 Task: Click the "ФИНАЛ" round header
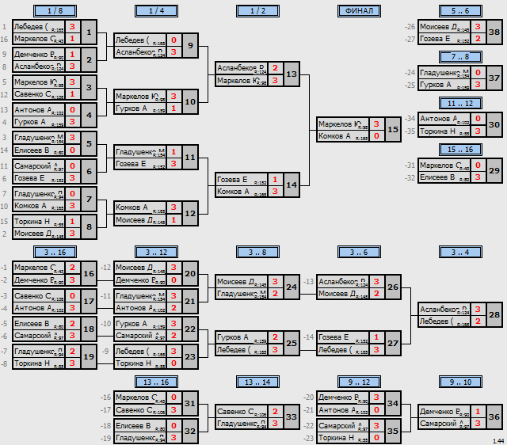[x=359, y=11]
